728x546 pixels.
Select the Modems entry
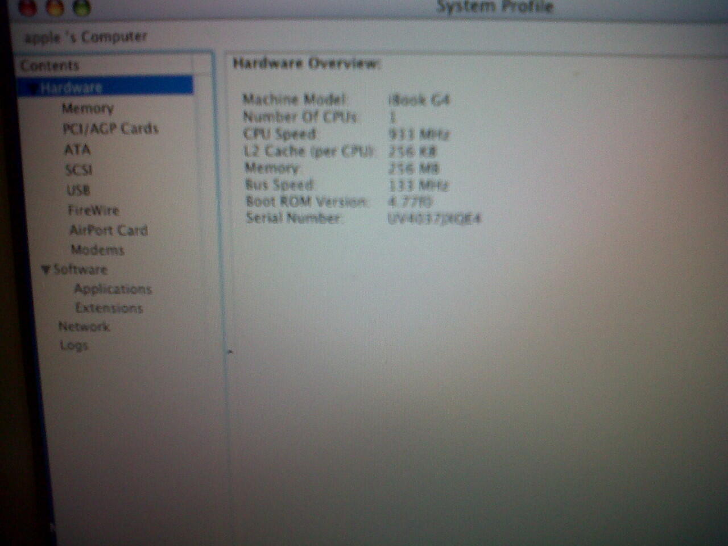tap(97, 250)
